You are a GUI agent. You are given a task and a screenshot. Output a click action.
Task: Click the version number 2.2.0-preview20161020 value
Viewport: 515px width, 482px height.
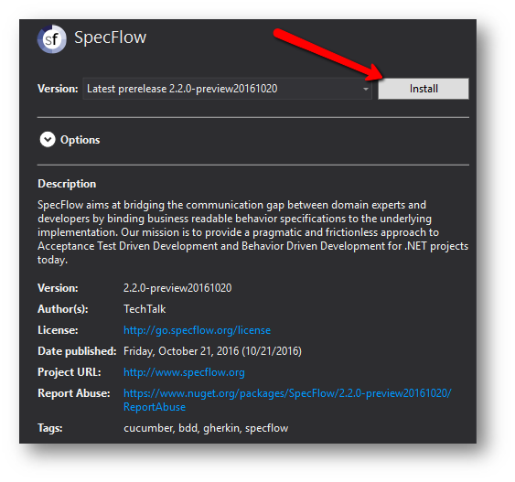click(x=177, y=288)
